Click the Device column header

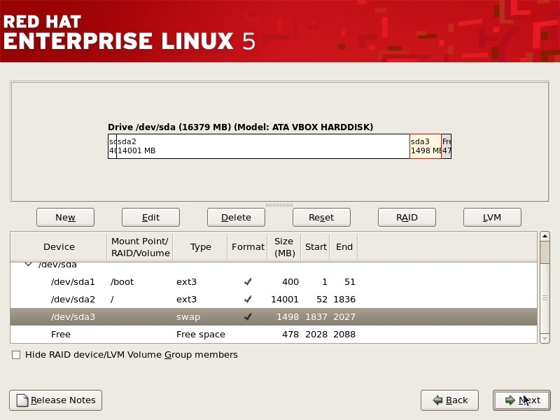click(x=59, y=247)
